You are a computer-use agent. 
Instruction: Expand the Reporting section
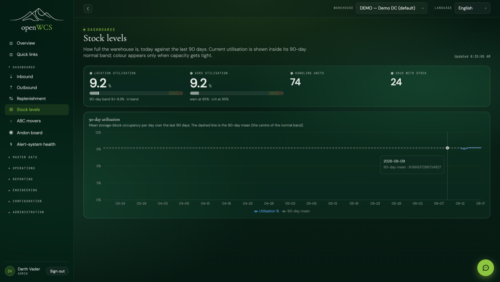(x=21, y=179)
